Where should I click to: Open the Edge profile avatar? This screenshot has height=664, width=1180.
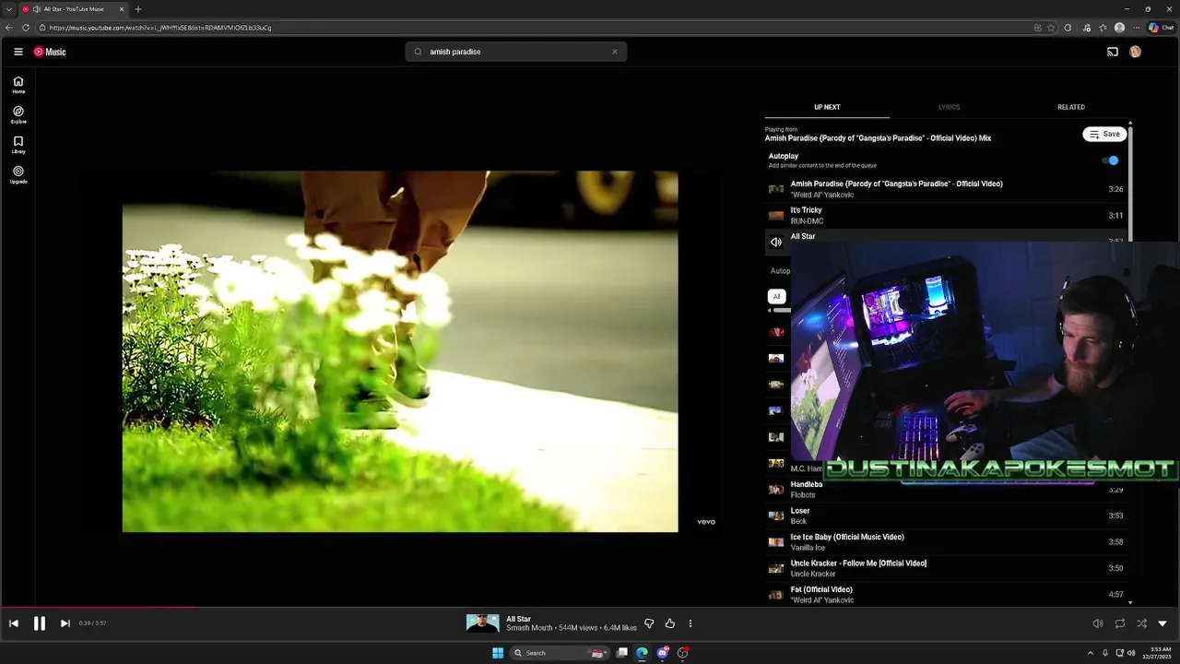click(1119, 28)
